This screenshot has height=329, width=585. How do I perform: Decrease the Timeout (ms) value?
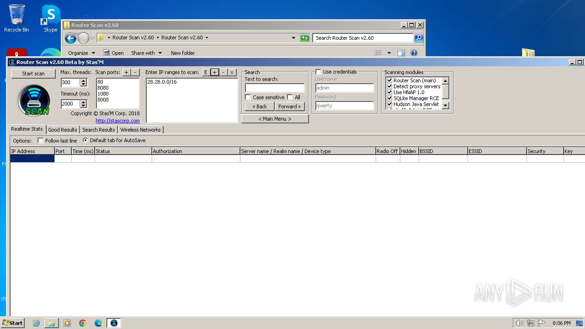pos(83,106)
